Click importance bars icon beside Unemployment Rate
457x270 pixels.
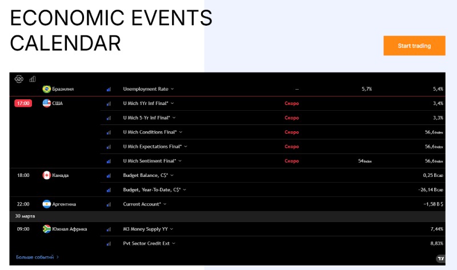109,89
